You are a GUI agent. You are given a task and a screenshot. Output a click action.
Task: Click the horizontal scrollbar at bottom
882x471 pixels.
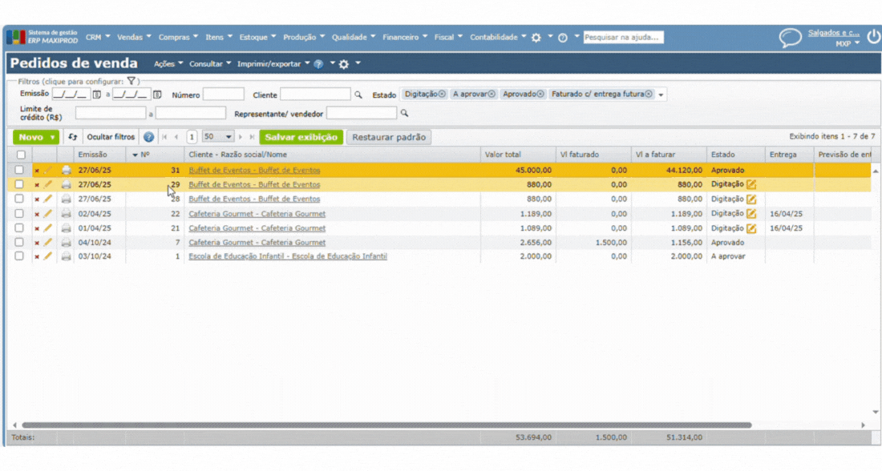pyautogui.click(x=385, y=425)
